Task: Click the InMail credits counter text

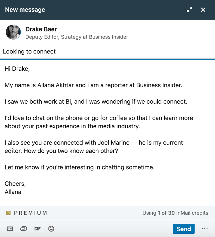Action: point(175,213)
